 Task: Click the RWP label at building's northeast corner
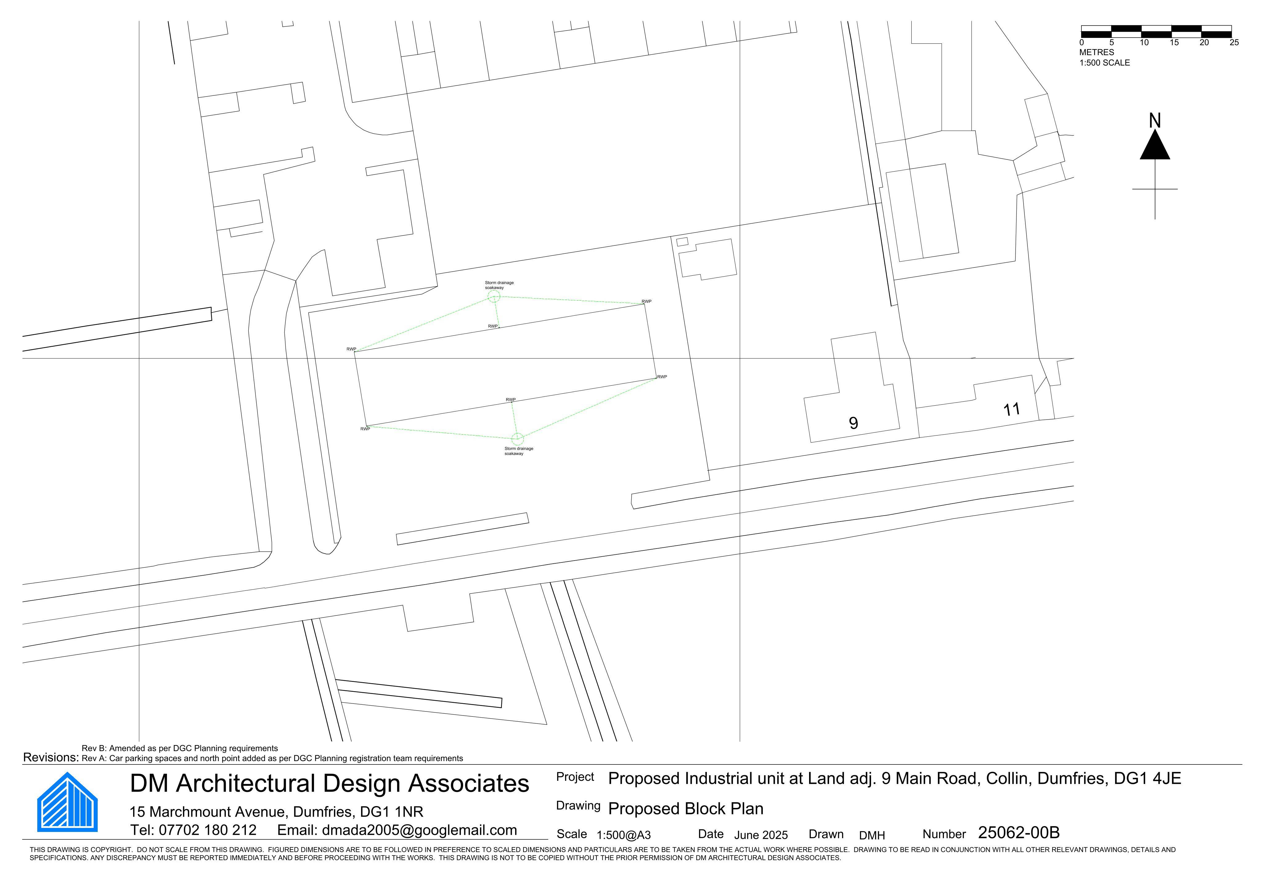646,301
